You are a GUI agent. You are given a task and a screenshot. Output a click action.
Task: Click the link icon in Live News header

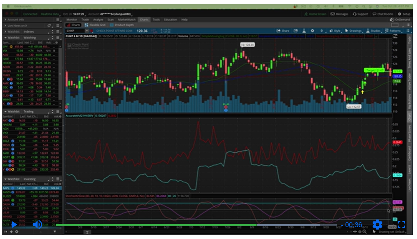[x=49, y=25]
